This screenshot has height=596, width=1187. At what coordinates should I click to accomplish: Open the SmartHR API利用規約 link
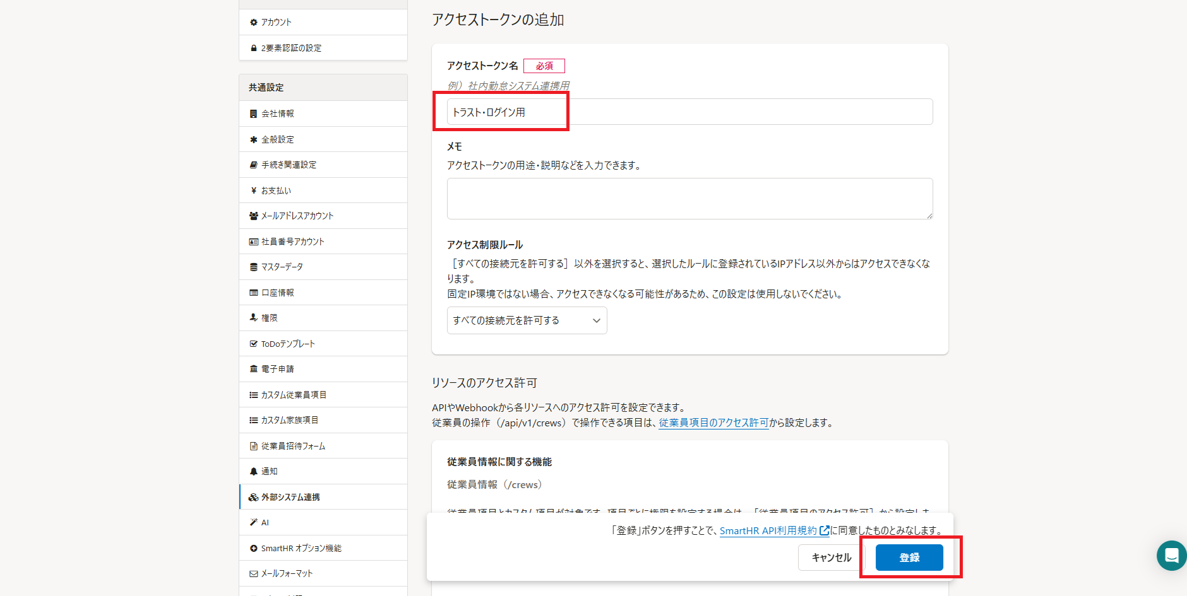775,530
